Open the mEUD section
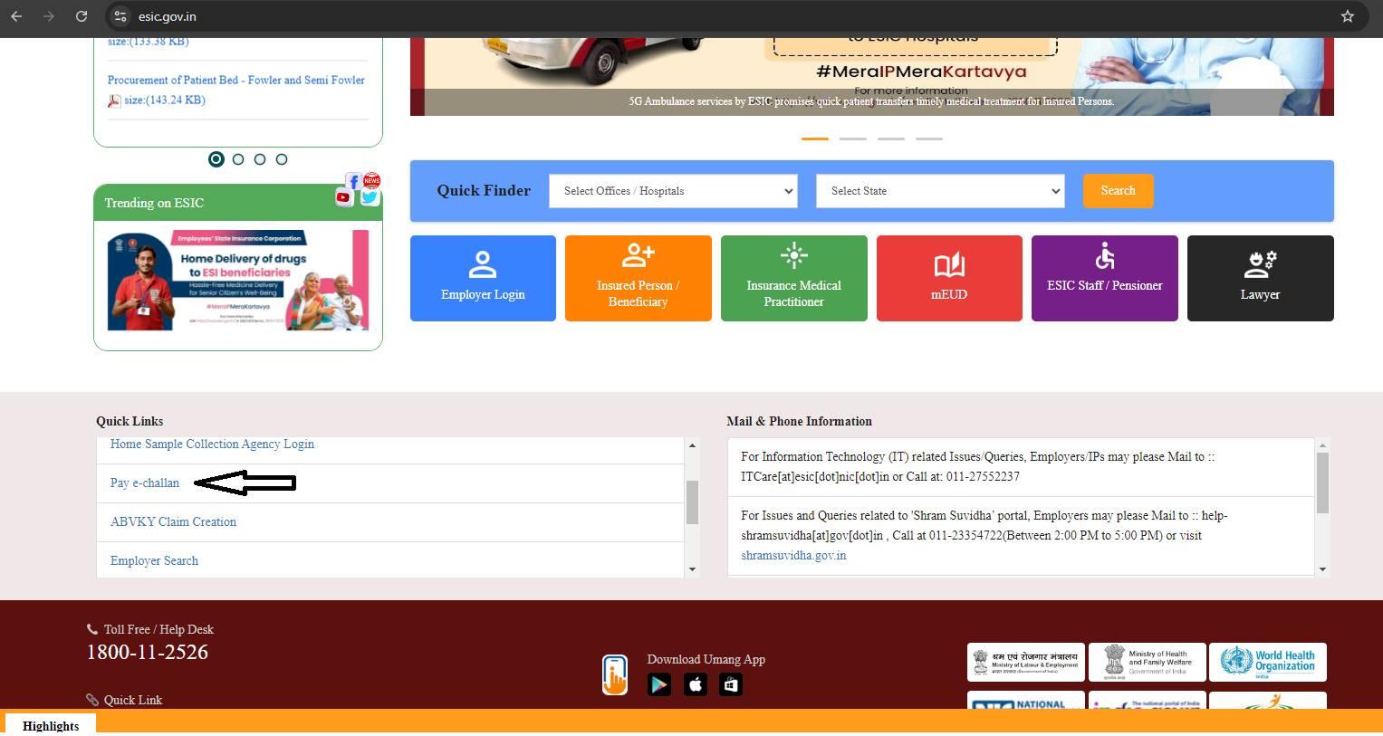The image size is (1383, 736). pyautogui.click(x=948, y=277)
